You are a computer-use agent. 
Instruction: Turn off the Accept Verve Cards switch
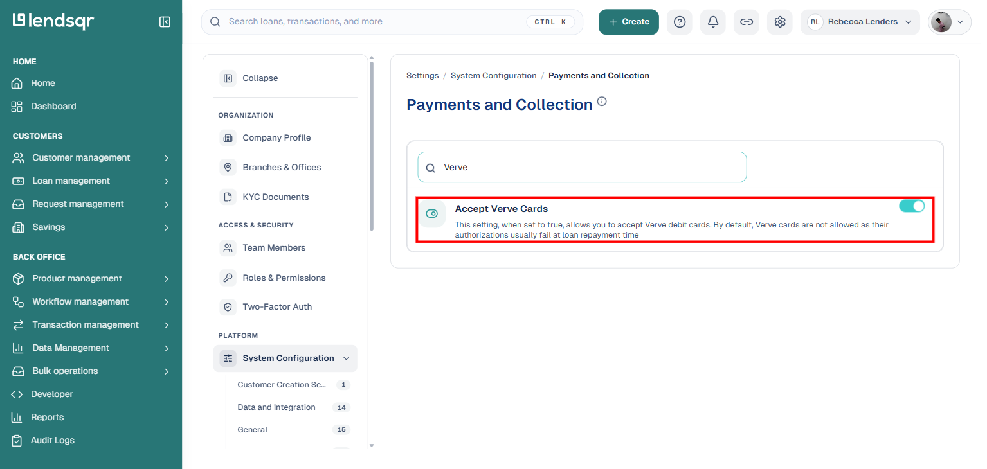[912, 206]
